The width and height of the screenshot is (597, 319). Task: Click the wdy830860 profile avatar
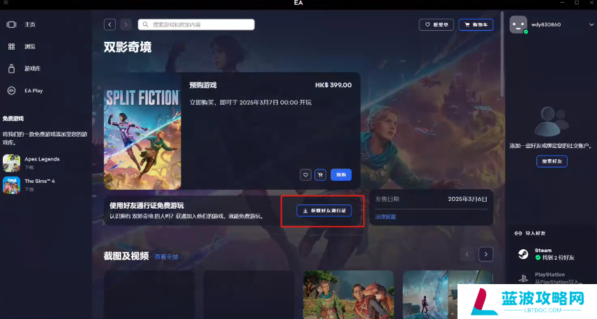(518, 24)
